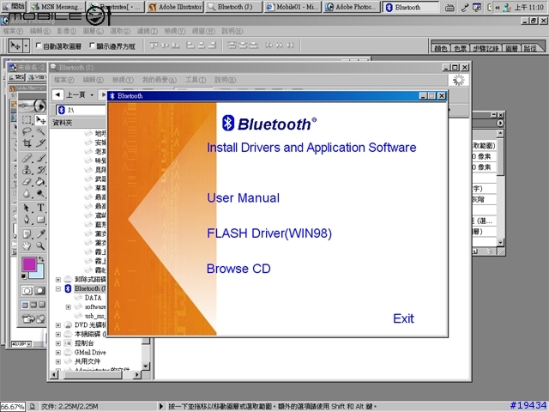Viewport: 549px width, 412px height.
Task: Open the User Manual link
Action: (243, 198)
